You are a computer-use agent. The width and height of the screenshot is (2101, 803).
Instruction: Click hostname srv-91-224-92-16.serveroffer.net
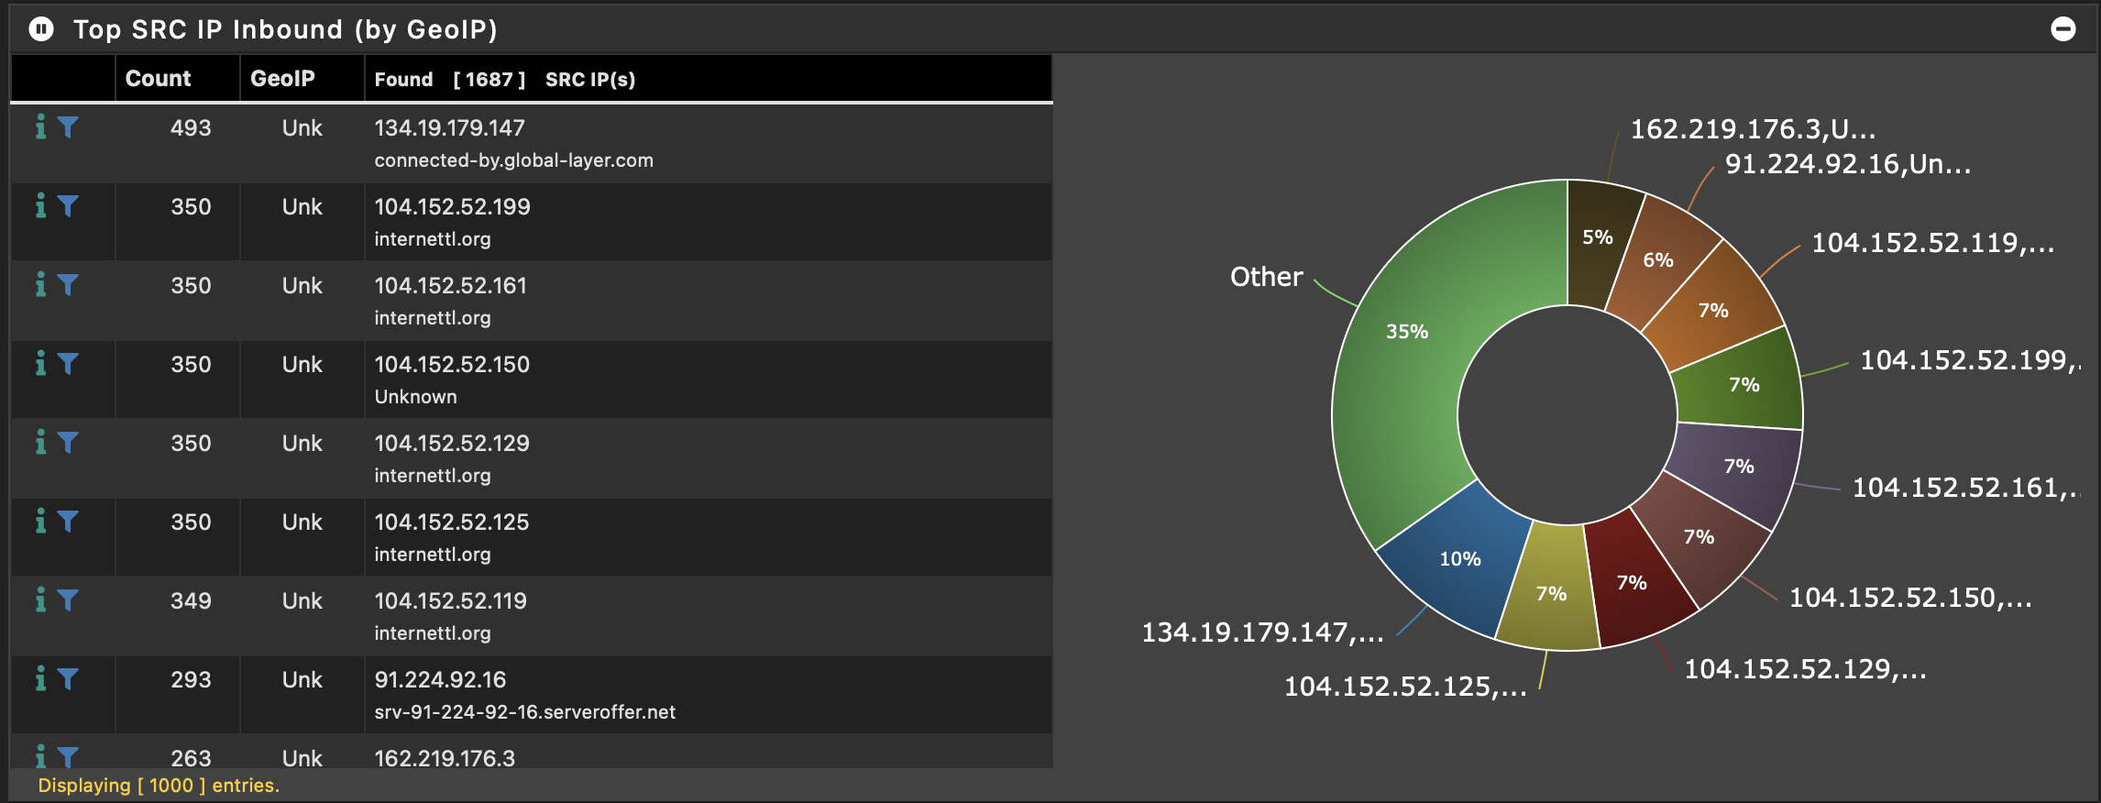(524, 712)
